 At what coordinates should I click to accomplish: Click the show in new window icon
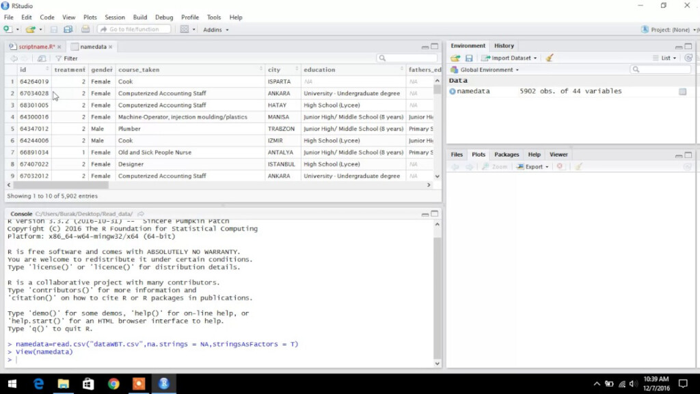point(42,59)
